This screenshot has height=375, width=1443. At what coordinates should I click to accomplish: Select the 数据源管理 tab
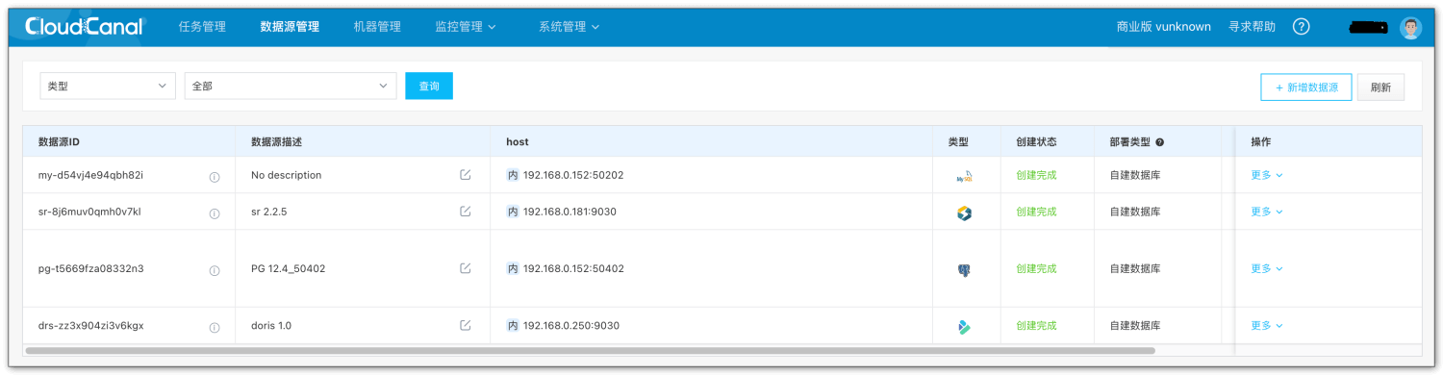[290, 27]
